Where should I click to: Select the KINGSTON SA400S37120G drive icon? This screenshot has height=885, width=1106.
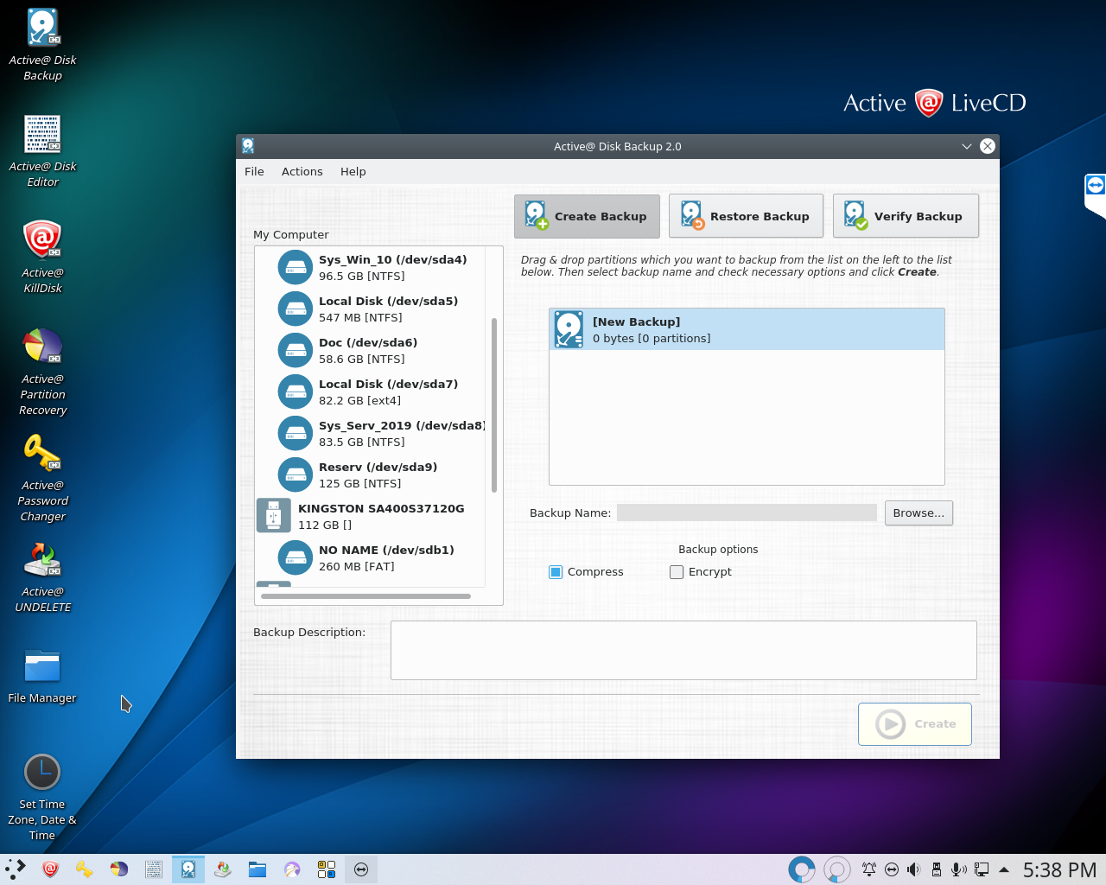pos(274,516)
